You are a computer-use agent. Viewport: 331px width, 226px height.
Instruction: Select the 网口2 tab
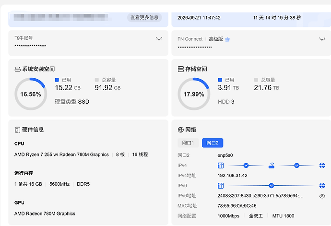point(213,143)
